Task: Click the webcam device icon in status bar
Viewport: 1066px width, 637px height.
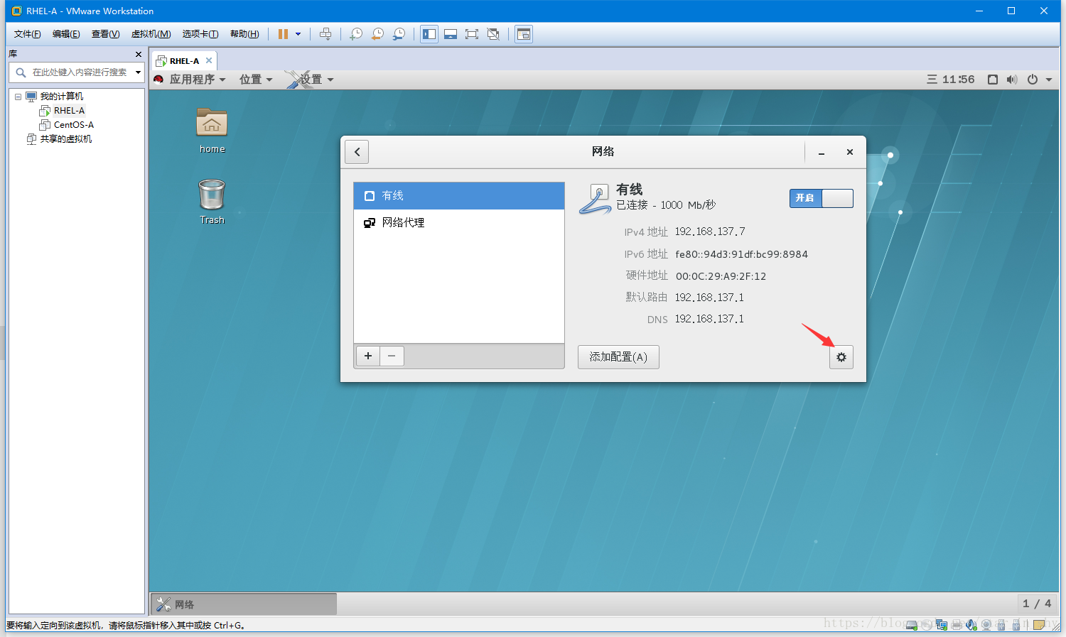Action: click(986, 625)
